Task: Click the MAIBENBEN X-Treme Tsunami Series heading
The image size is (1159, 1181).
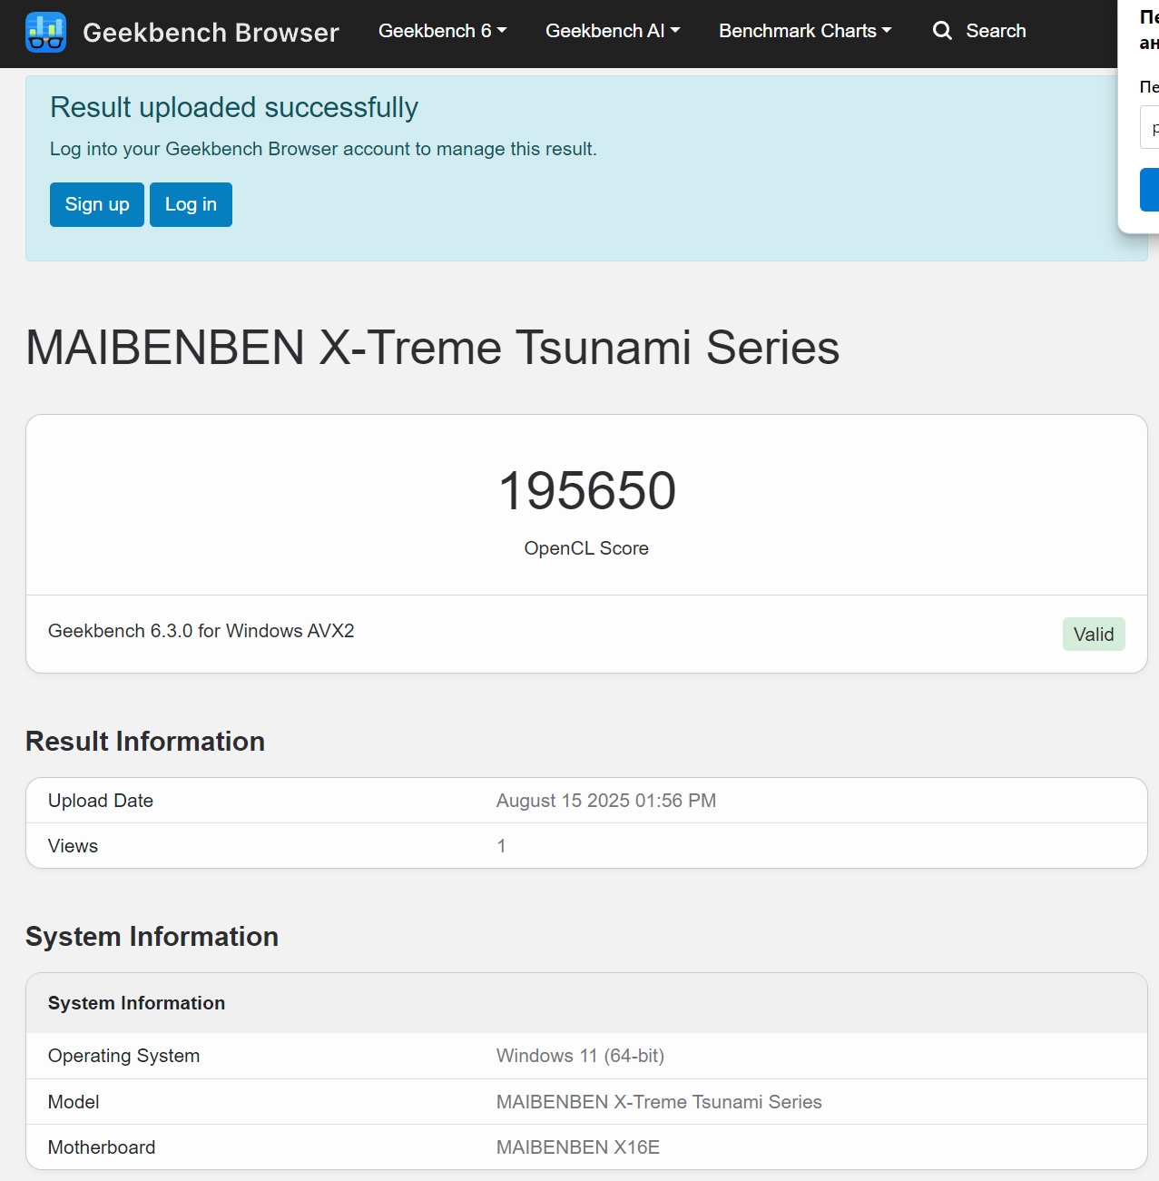Action: (x=433, y=348)
